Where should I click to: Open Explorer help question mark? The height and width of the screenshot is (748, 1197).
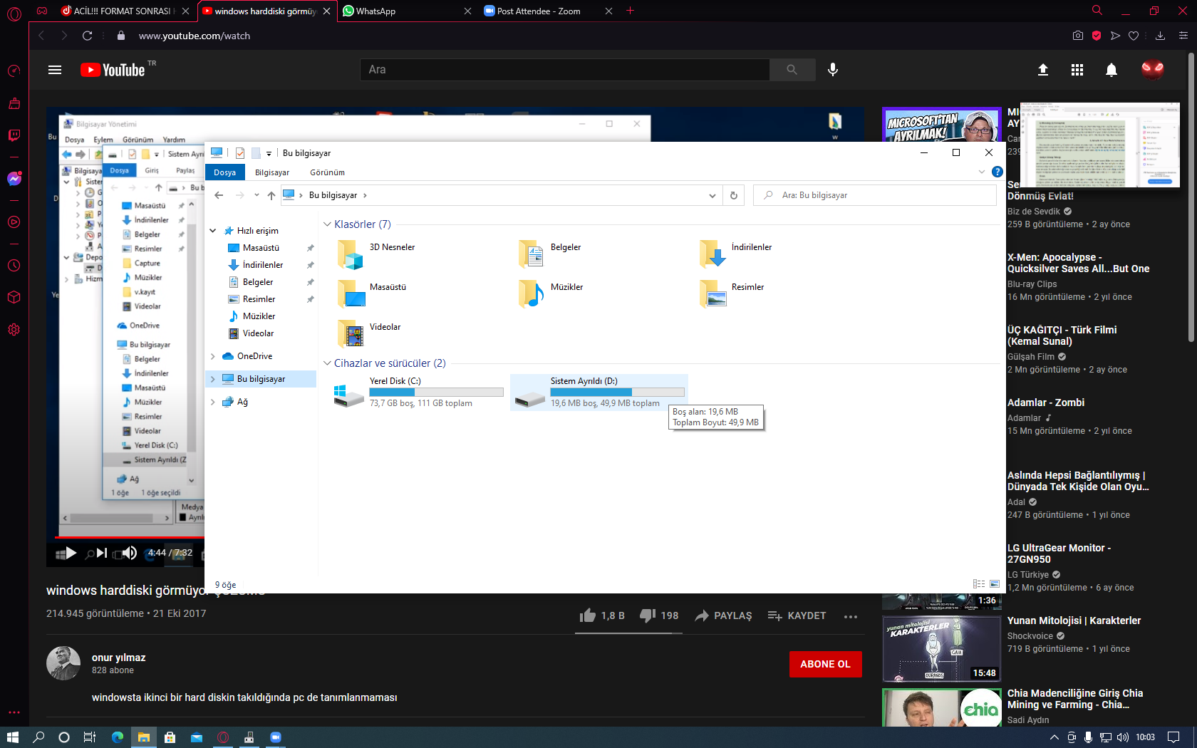tap(997, 172)
